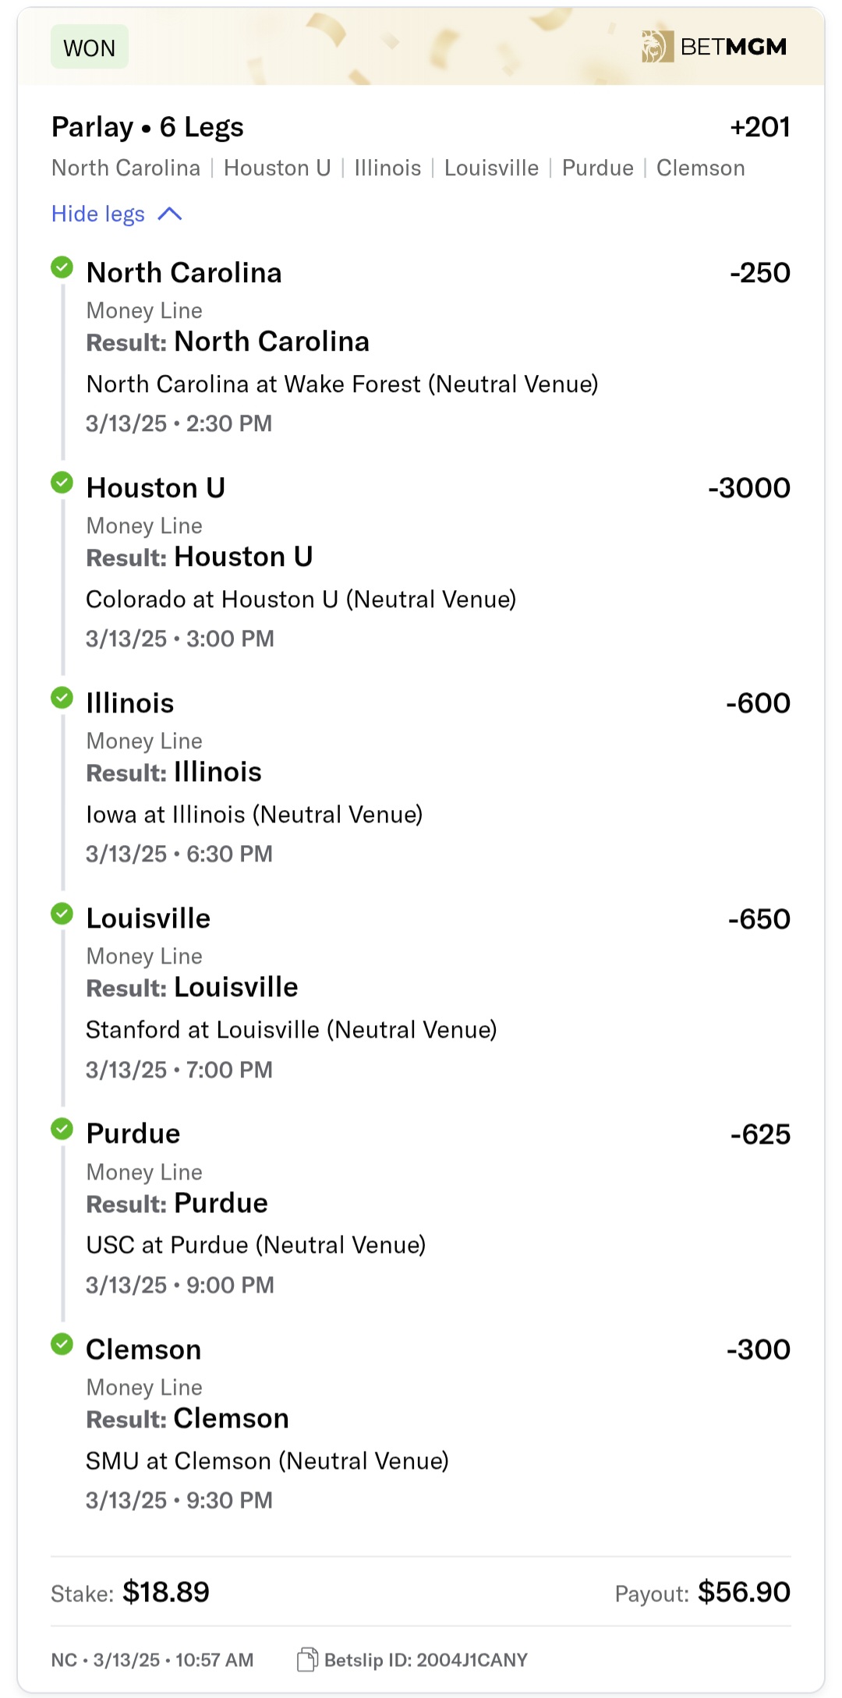Click the green checkmark beside Houston U
842x1698 pixels.
click(62, 483)
